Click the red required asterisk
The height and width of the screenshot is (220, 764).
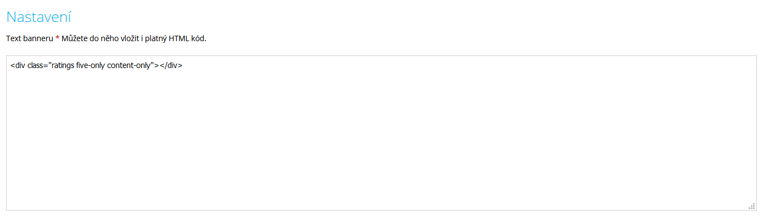[x=57, y=38]
